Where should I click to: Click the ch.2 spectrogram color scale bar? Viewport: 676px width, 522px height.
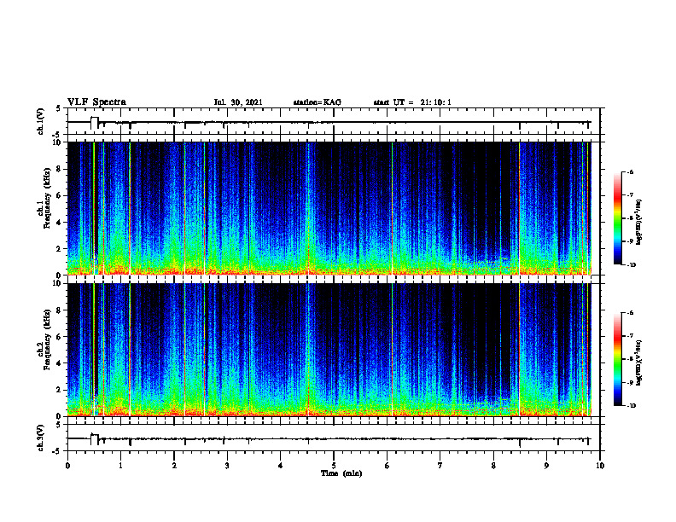[617, 359]
